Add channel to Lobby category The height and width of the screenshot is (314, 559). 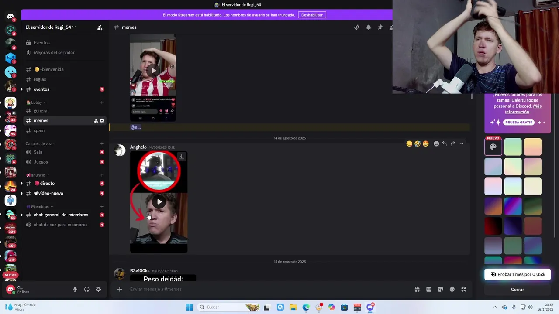tap(102, 102)
